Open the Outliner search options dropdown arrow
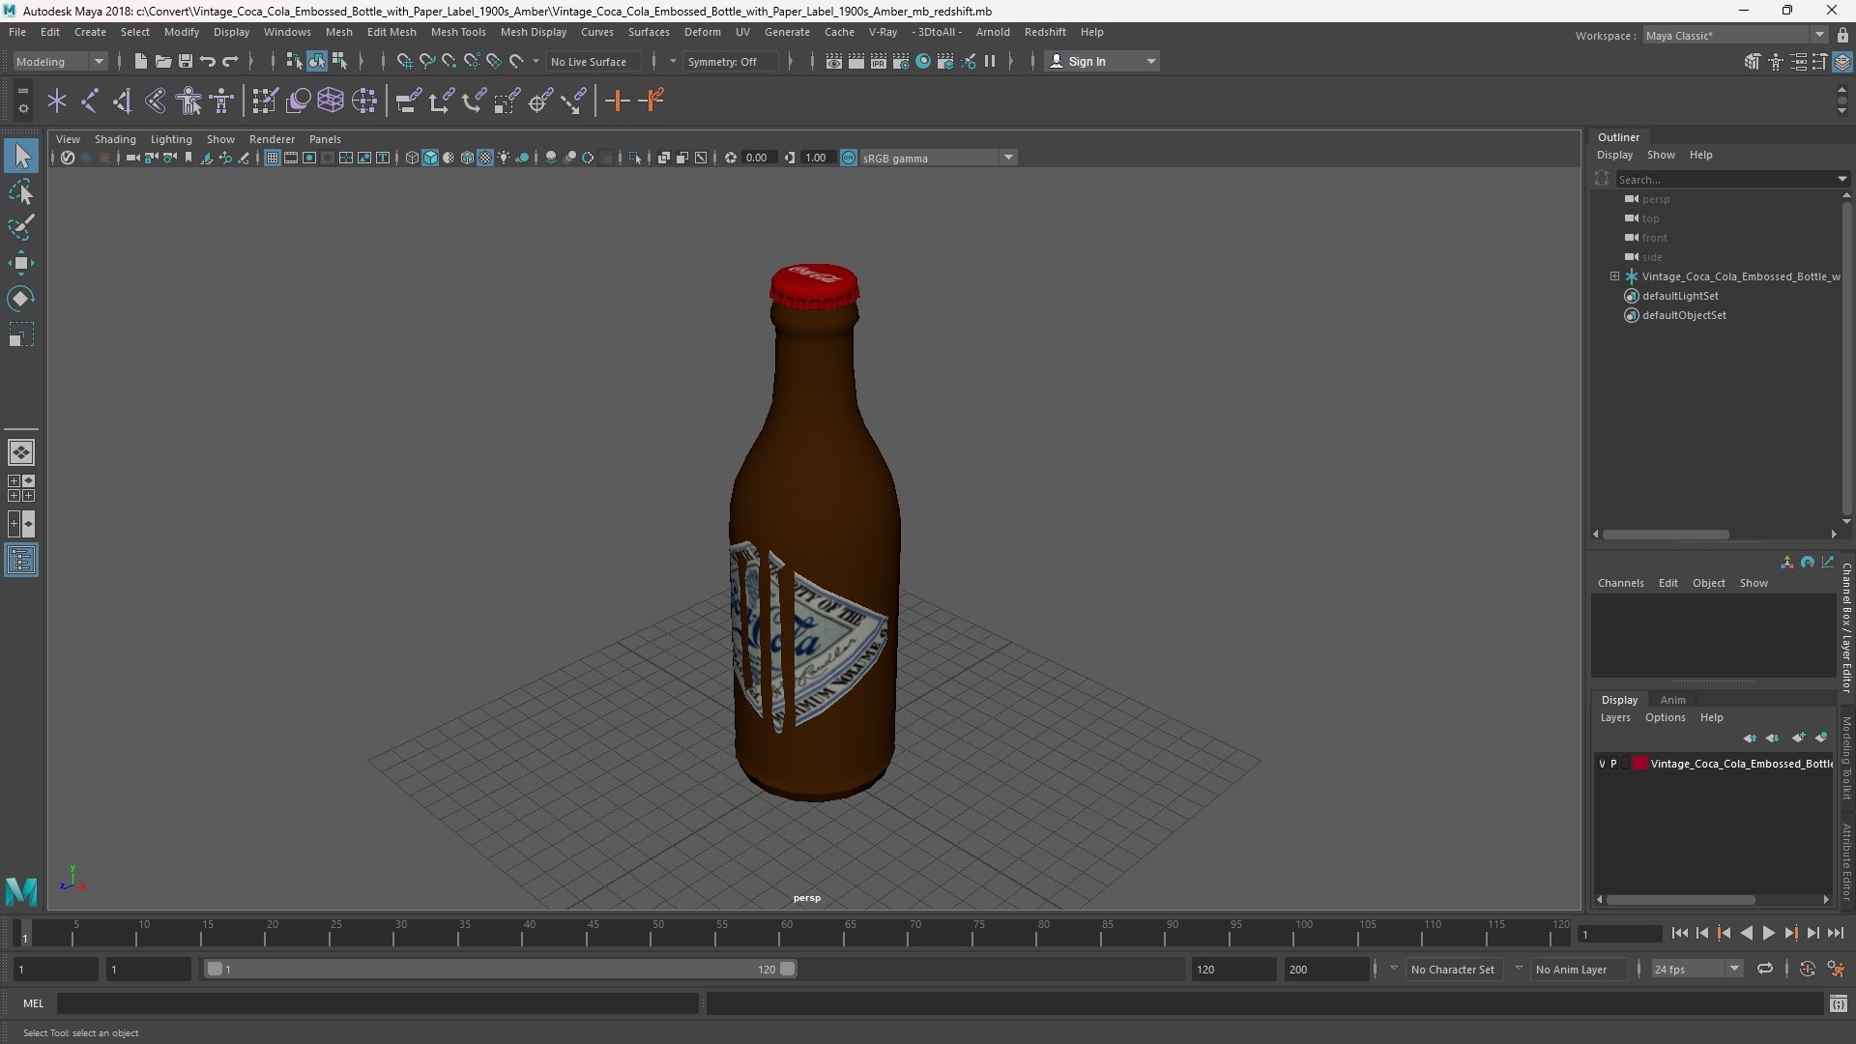The width and height of the screenshot is (1856, 1044). point(1841,179)
